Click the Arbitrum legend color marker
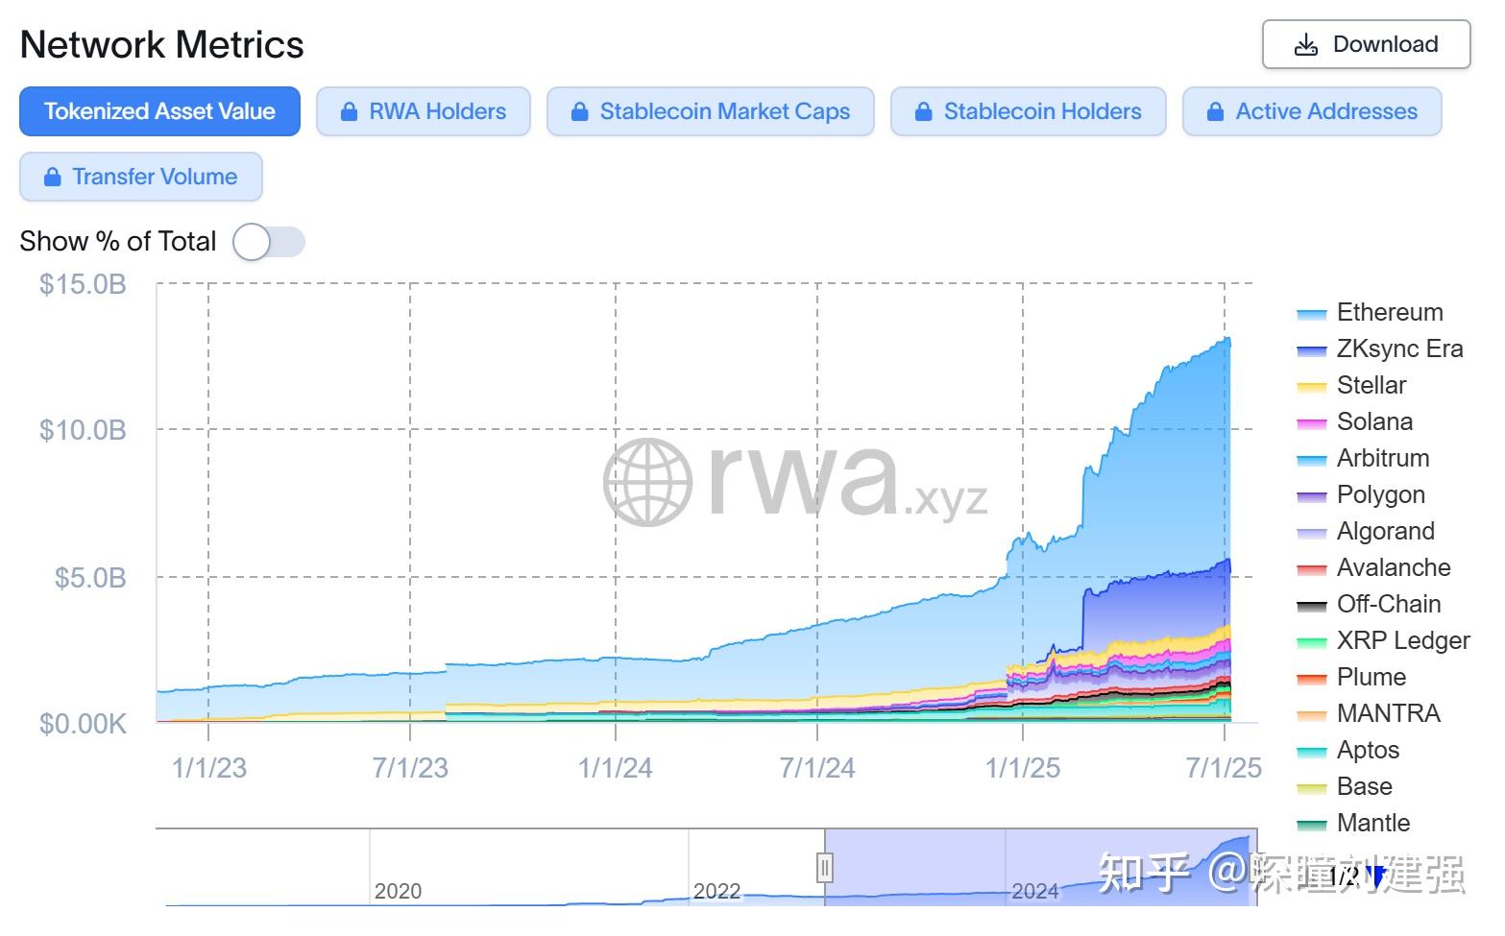The height and width of the screenshot is (936, 1505). click(x=1312, y=460)
